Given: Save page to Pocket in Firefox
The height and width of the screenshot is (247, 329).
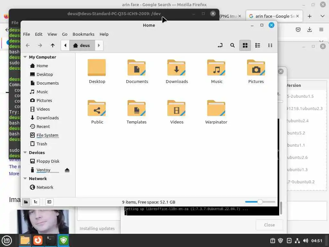Looking at the screenshot, I should pyautogui.click(x=298, y=30).
